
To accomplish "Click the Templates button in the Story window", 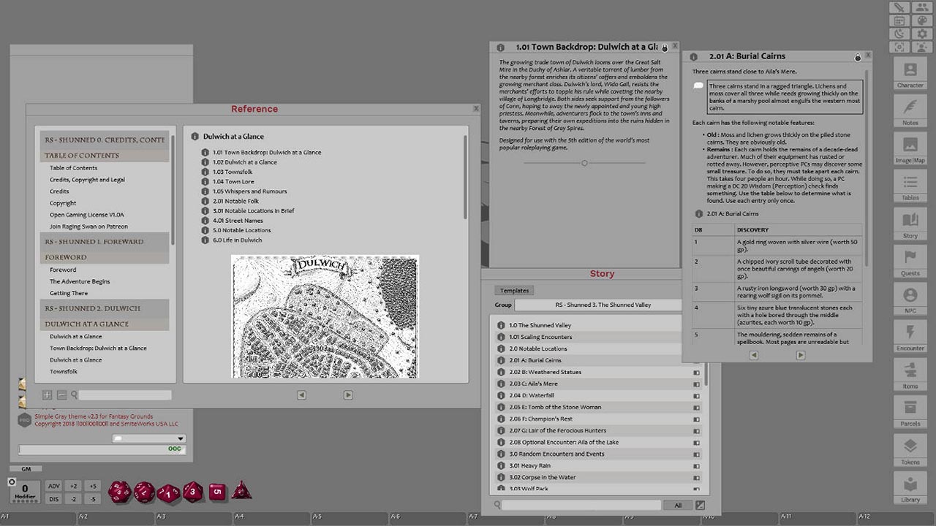I will [x=514, y=290].
